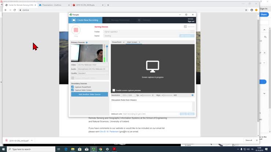
Task: Close the PowerPoint preview tab
Action: 124,42
